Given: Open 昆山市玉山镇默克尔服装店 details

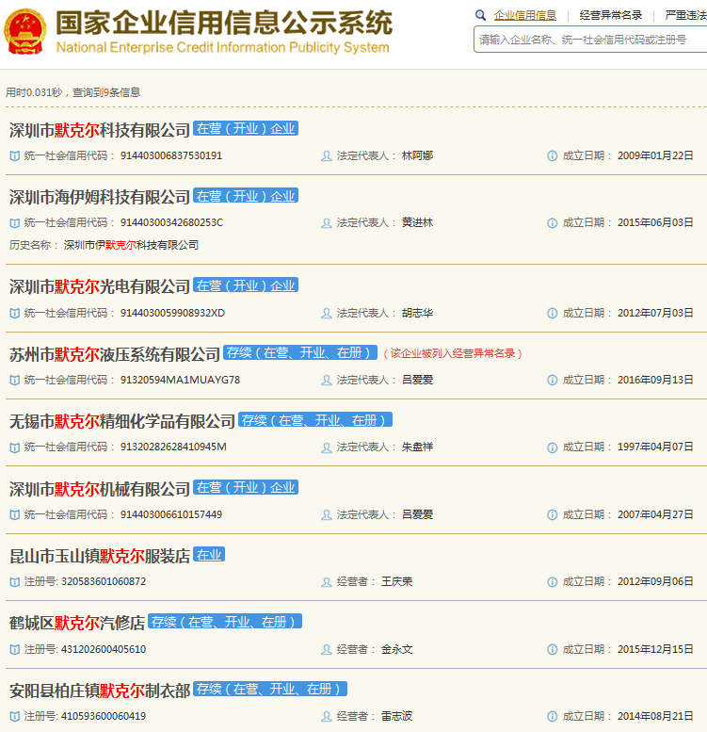Looking at the screenshot, I should pos(100,557).
